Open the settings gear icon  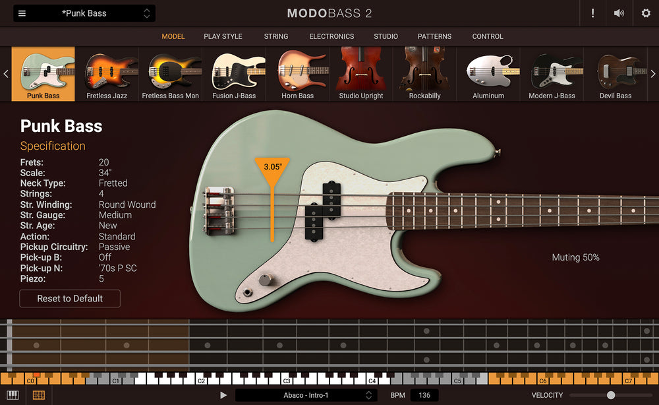click(646, 13)
